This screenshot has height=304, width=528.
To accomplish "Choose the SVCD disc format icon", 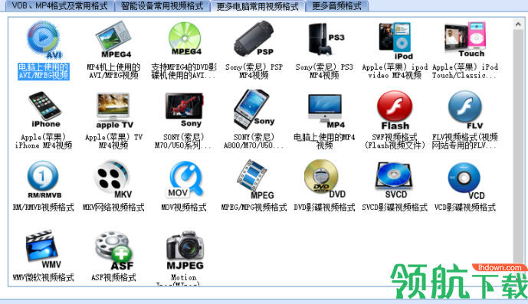I will point(395,180).
